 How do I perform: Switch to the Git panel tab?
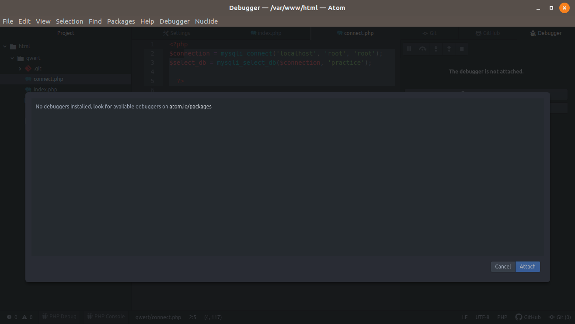429,33
